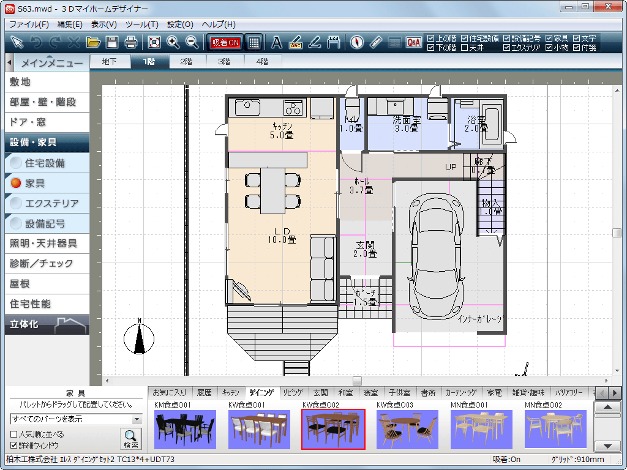Click the compass direction icon

357,42
